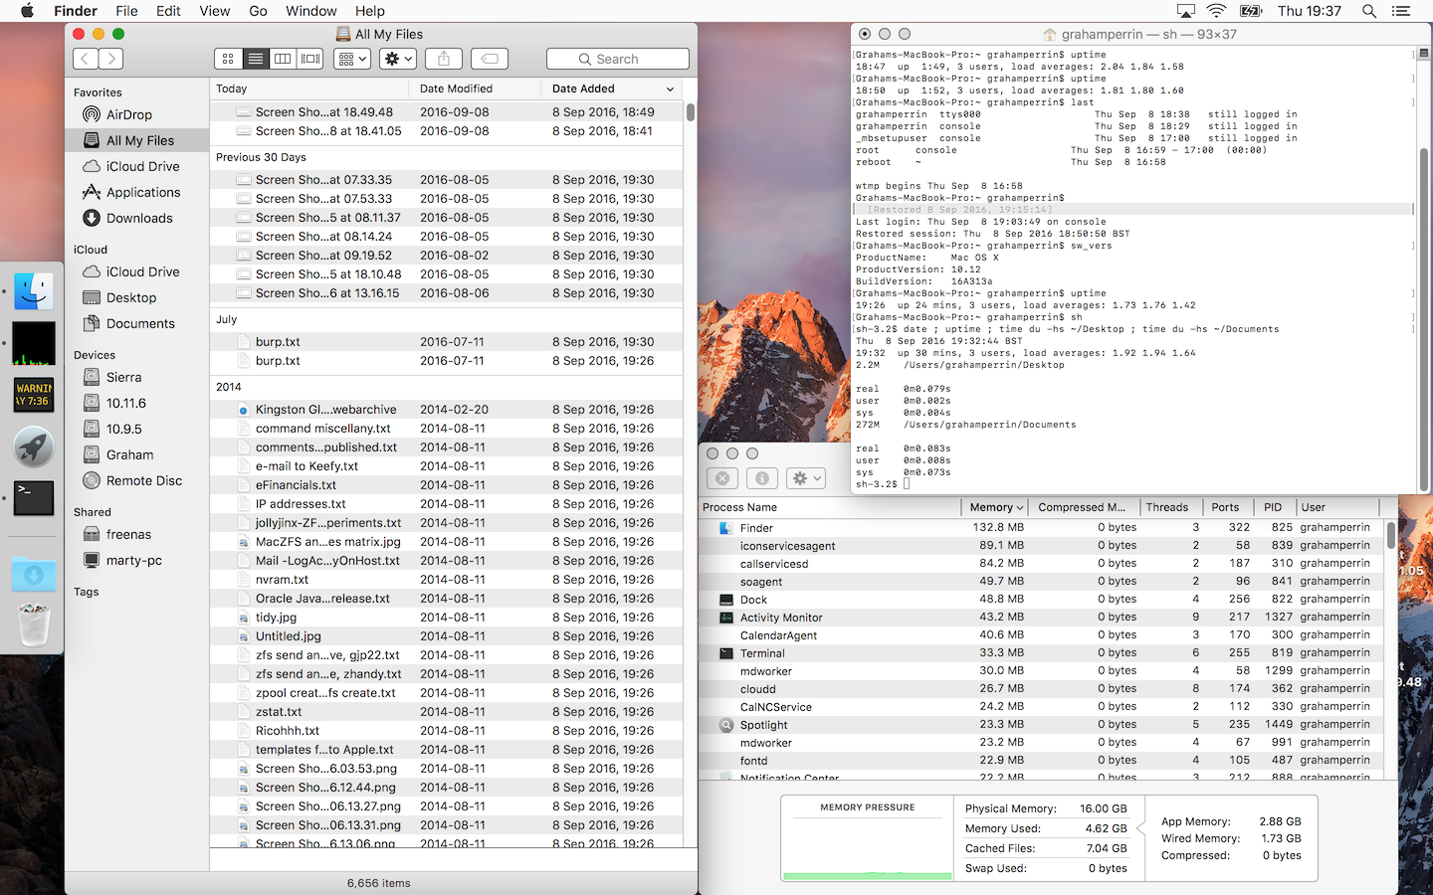Open the Finder item arrangement dropdown
The width and height of the screenshot is (1433, 895).
pos(352,59)
